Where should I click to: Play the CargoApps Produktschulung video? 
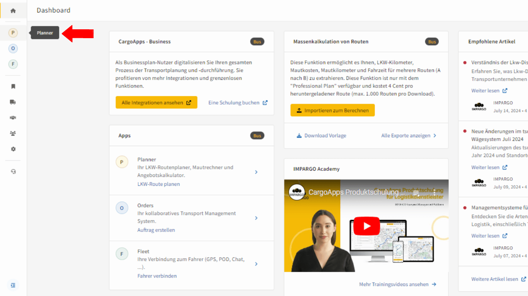[x=366, y=226]
